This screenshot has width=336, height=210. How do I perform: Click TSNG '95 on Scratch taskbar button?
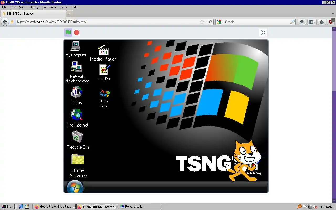tap(97, 207)
